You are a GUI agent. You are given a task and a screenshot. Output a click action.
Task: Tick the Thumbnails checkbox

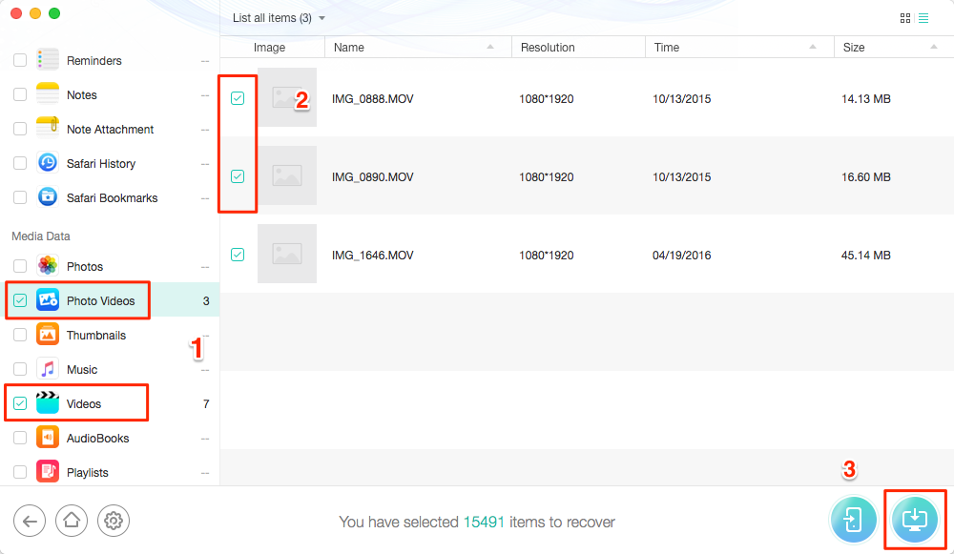point(20,335)
